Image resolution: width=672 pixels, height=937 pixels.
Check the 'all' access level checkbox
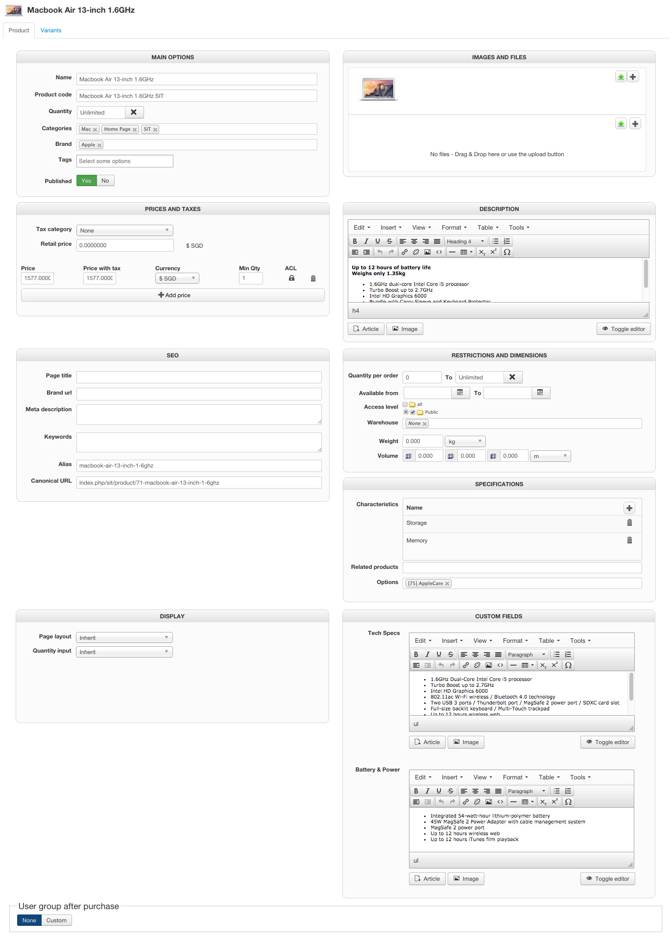[405, 404]
